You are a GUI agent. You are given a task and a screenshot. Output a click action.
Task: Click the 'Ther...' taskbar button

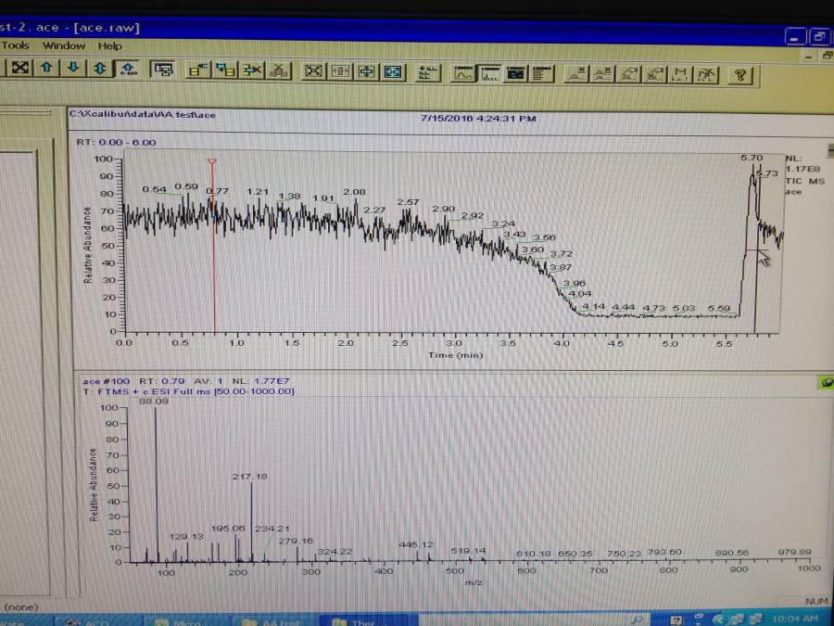[367, 621]
